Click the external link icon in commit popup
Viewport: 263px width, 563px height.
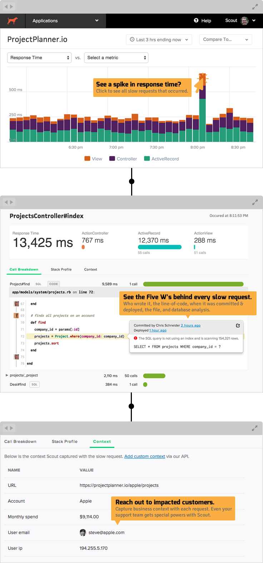(x=238, y=325)
